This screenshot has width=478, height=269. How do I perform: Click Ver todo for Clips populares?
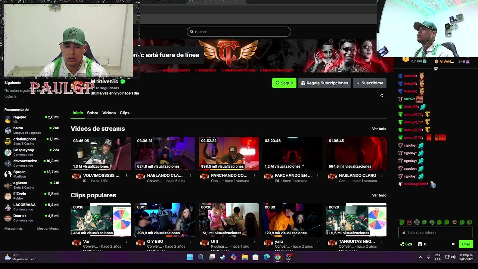(379, 195)
